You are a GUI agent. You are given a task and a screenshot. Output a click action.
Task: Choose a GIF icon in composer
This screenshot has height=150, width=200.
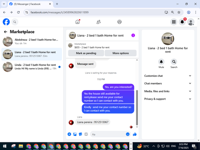click(x=86, y=134)
